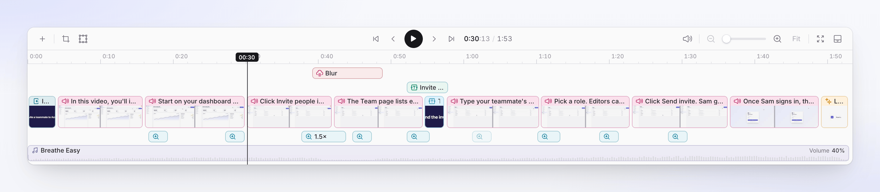
Task: Click the 1:50 mark on ruler
Action: click(x=836, y=56)
